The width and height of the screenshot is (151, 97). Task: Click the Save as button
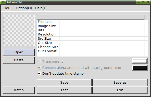tap(120, 83)
